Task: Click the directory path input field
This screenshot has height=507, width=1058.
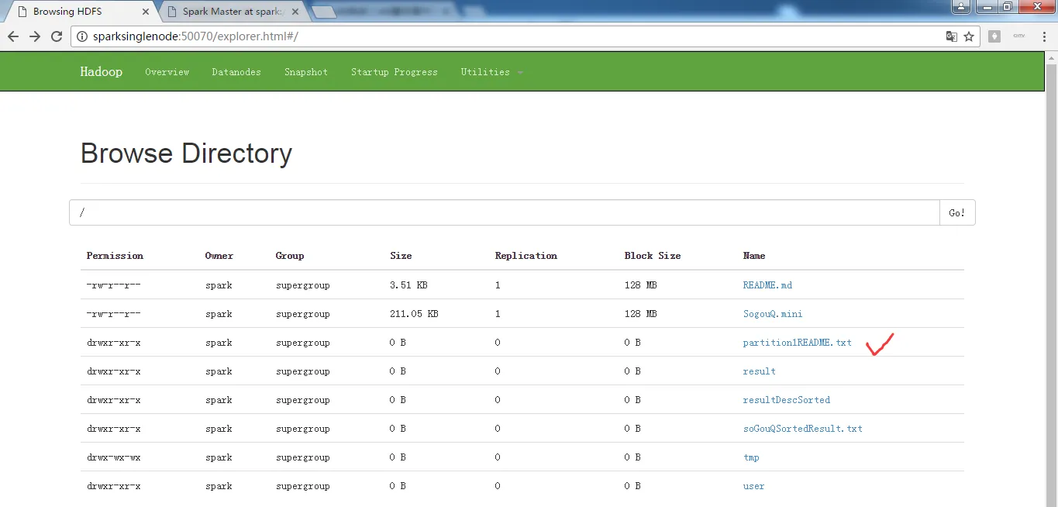Action: (x=505, y=212)
